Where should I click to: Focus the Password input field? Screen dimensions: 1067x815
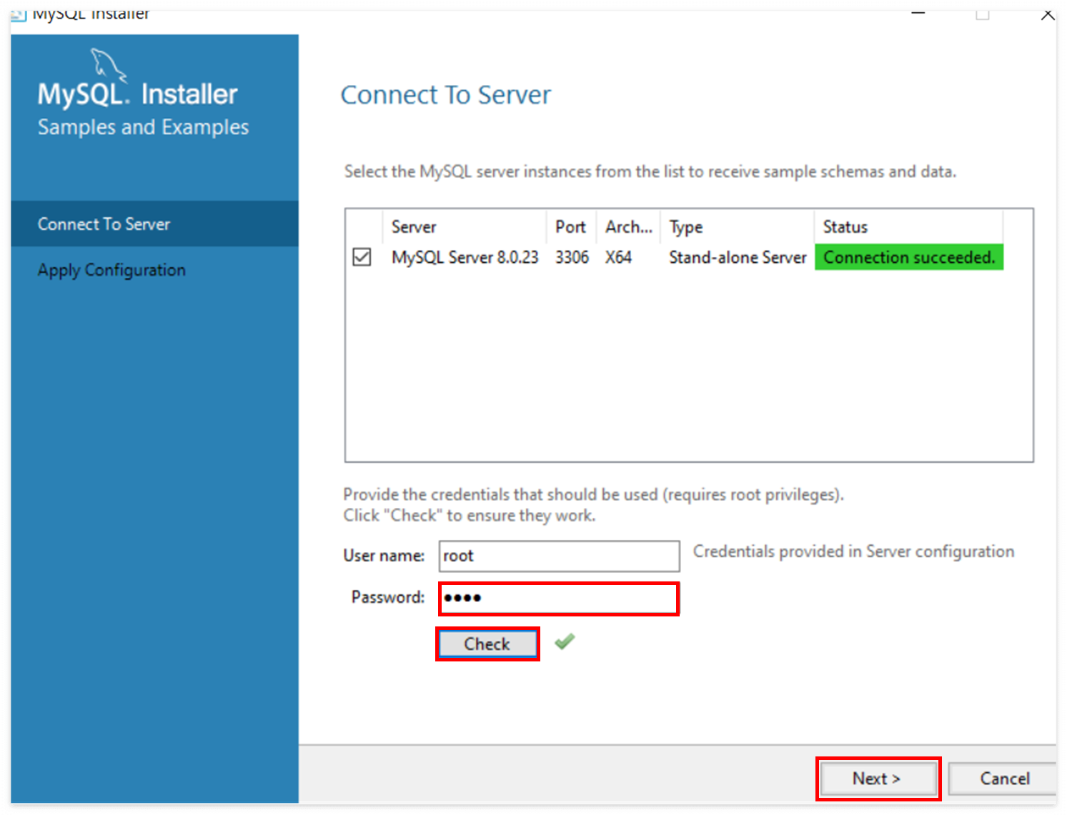[x=559, y=598]
